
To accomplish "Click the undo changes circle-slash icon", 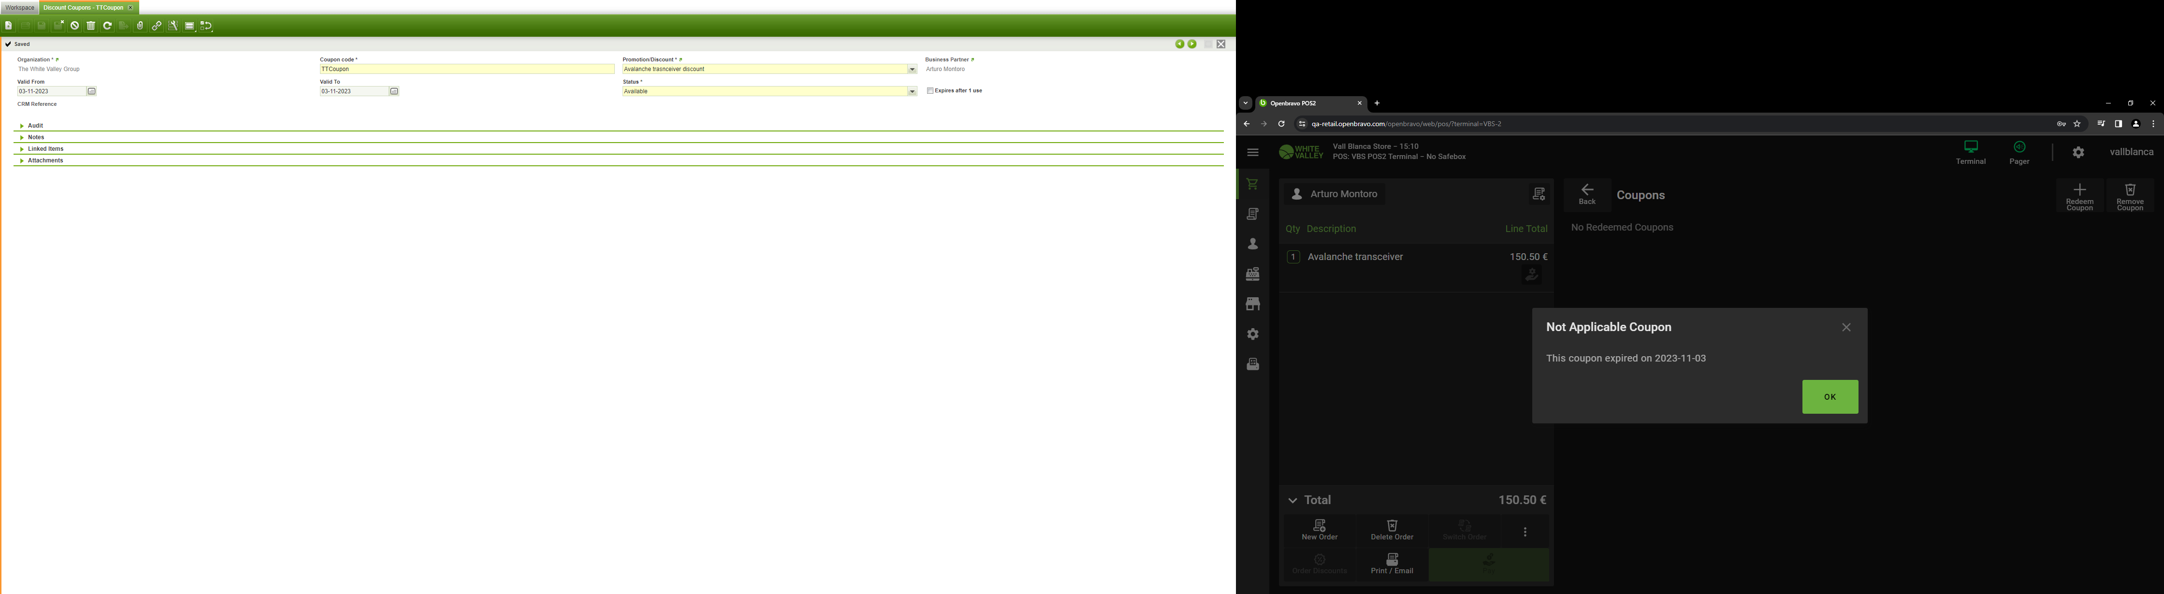I will [x=75, y=26].
